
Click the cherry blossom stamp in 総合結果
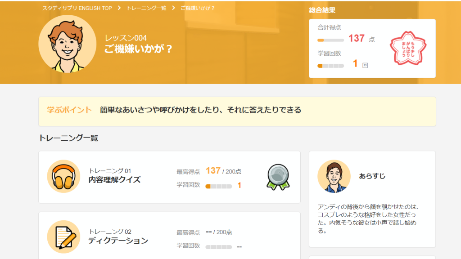coord(408,48)
